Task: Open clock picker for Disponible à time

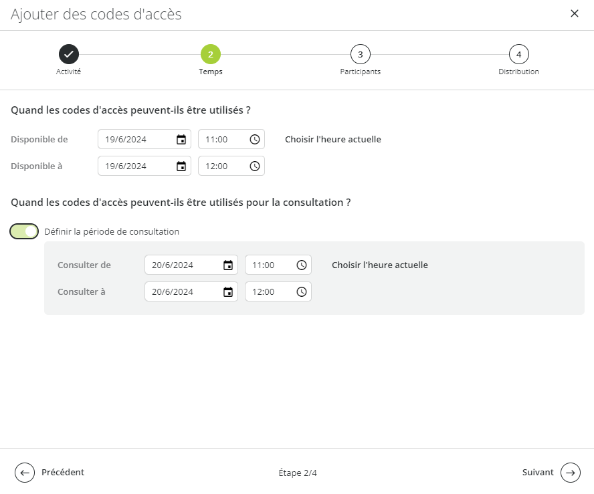Action: pyautogui.click(x=255, y=166)
